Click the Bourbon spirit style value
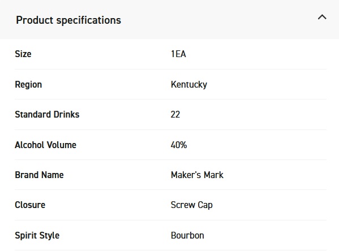 pyautogui.click(x=187, y=235)
